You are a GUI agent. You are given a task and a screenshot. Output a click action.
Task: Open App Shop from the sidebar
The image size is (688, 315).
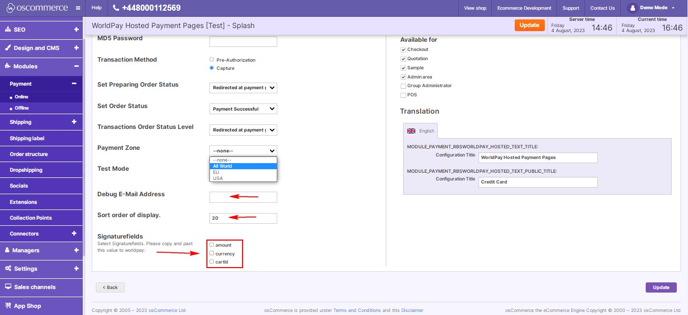click(28, 306)
